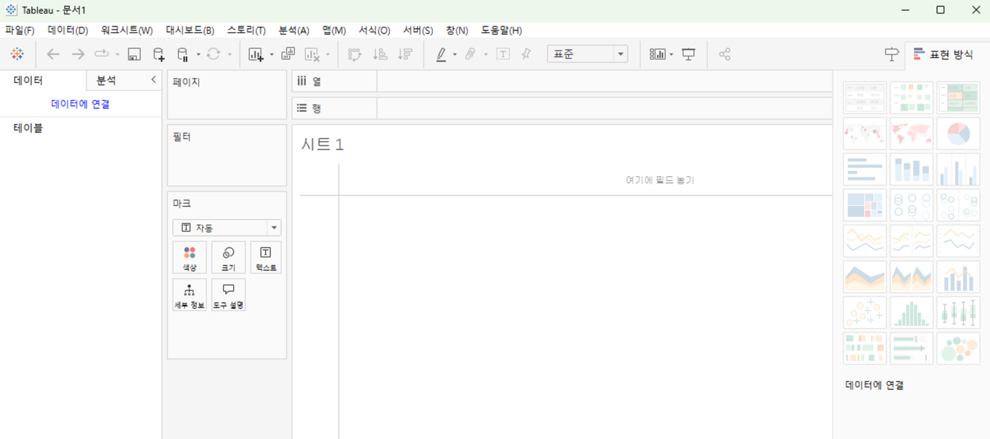Select the Gantt chart thumbnail

pos(865,349)
